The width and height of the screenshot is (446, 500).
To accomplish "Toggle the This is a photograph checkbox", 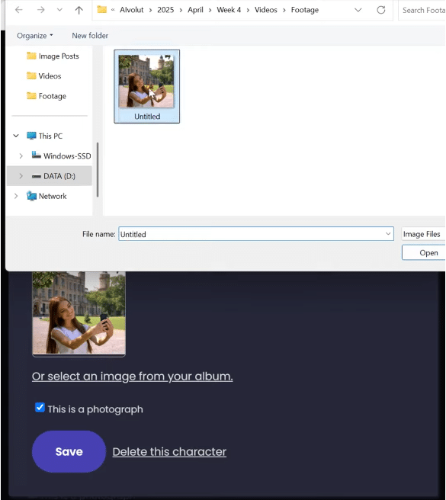I will [40, 407].
